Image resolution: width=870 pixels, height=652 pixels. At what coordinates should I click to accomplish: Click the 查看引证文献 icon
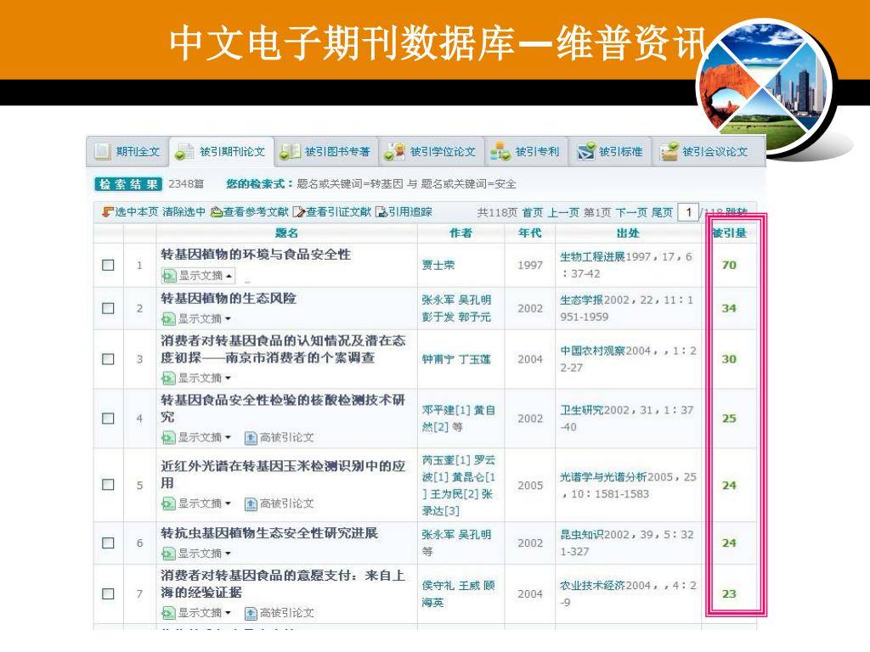(299, 211)
